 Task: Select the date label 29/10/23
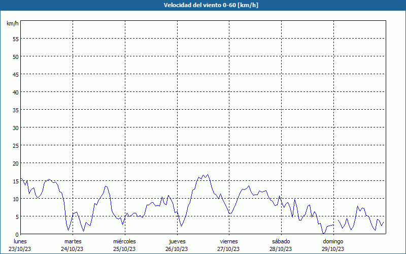[333, 249]
